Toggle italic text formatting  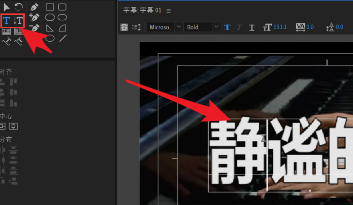pos(240,27)
